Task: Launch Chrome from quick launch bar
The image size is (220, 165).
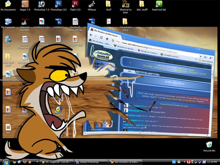Action: tap(14, 162)
